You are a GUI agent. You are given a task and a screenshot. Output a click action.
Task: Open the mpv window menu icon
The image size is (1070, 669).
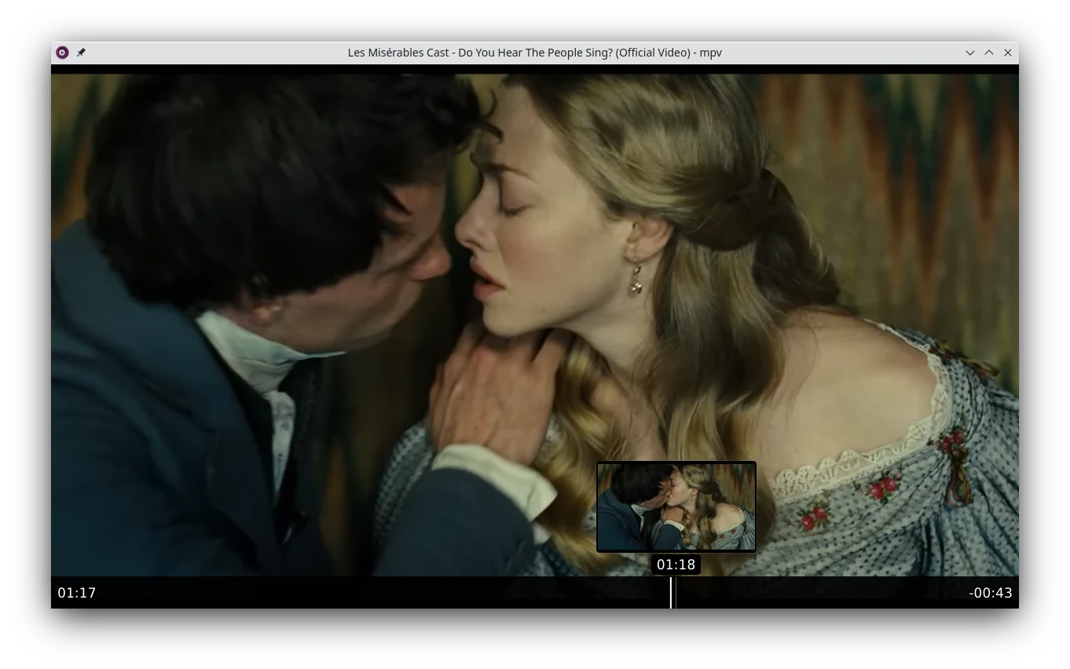62,53
